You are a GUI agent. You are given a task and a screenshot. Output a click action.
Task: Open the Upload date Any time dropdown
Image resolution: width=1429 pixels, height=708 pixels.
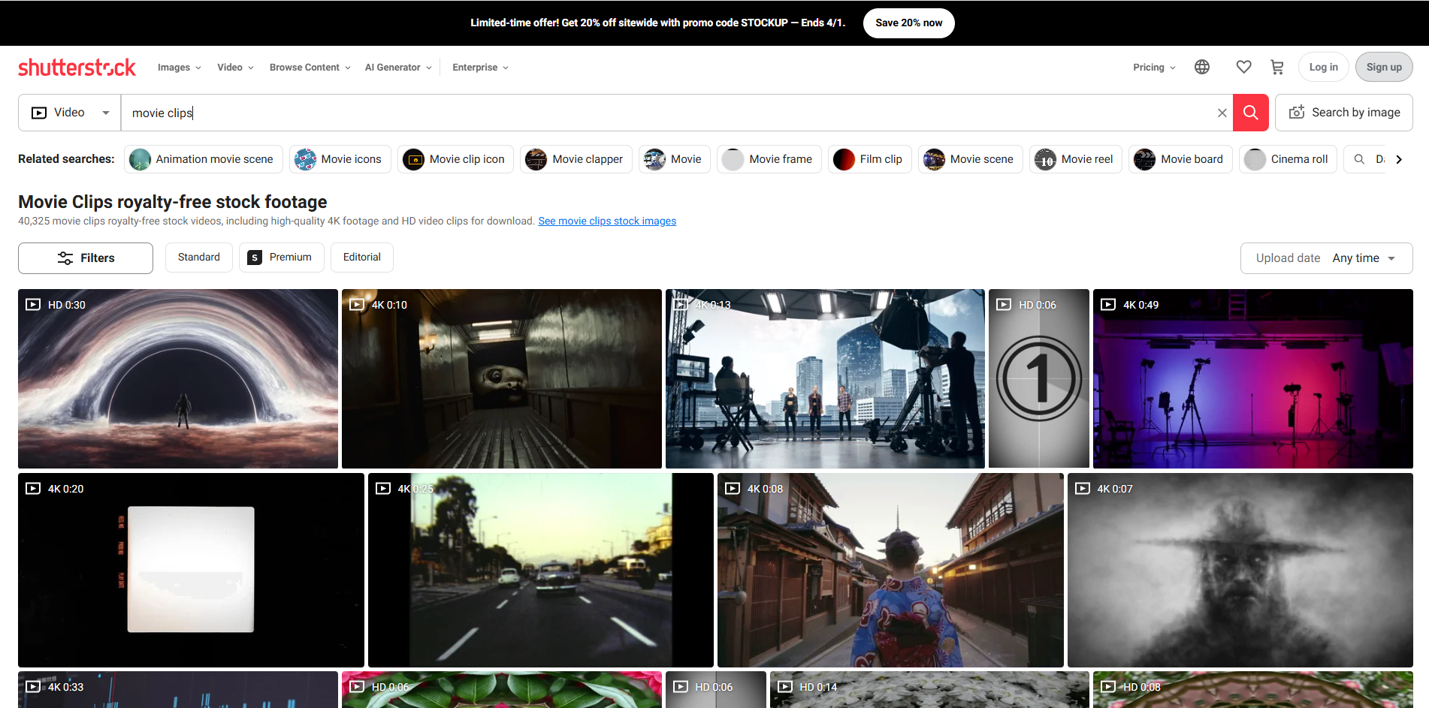[1327, 258]
